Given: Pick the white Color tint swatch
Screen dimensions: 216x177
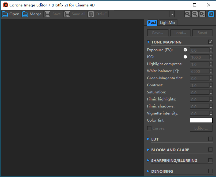Looking at the screenshot, I should pos(201,120).
